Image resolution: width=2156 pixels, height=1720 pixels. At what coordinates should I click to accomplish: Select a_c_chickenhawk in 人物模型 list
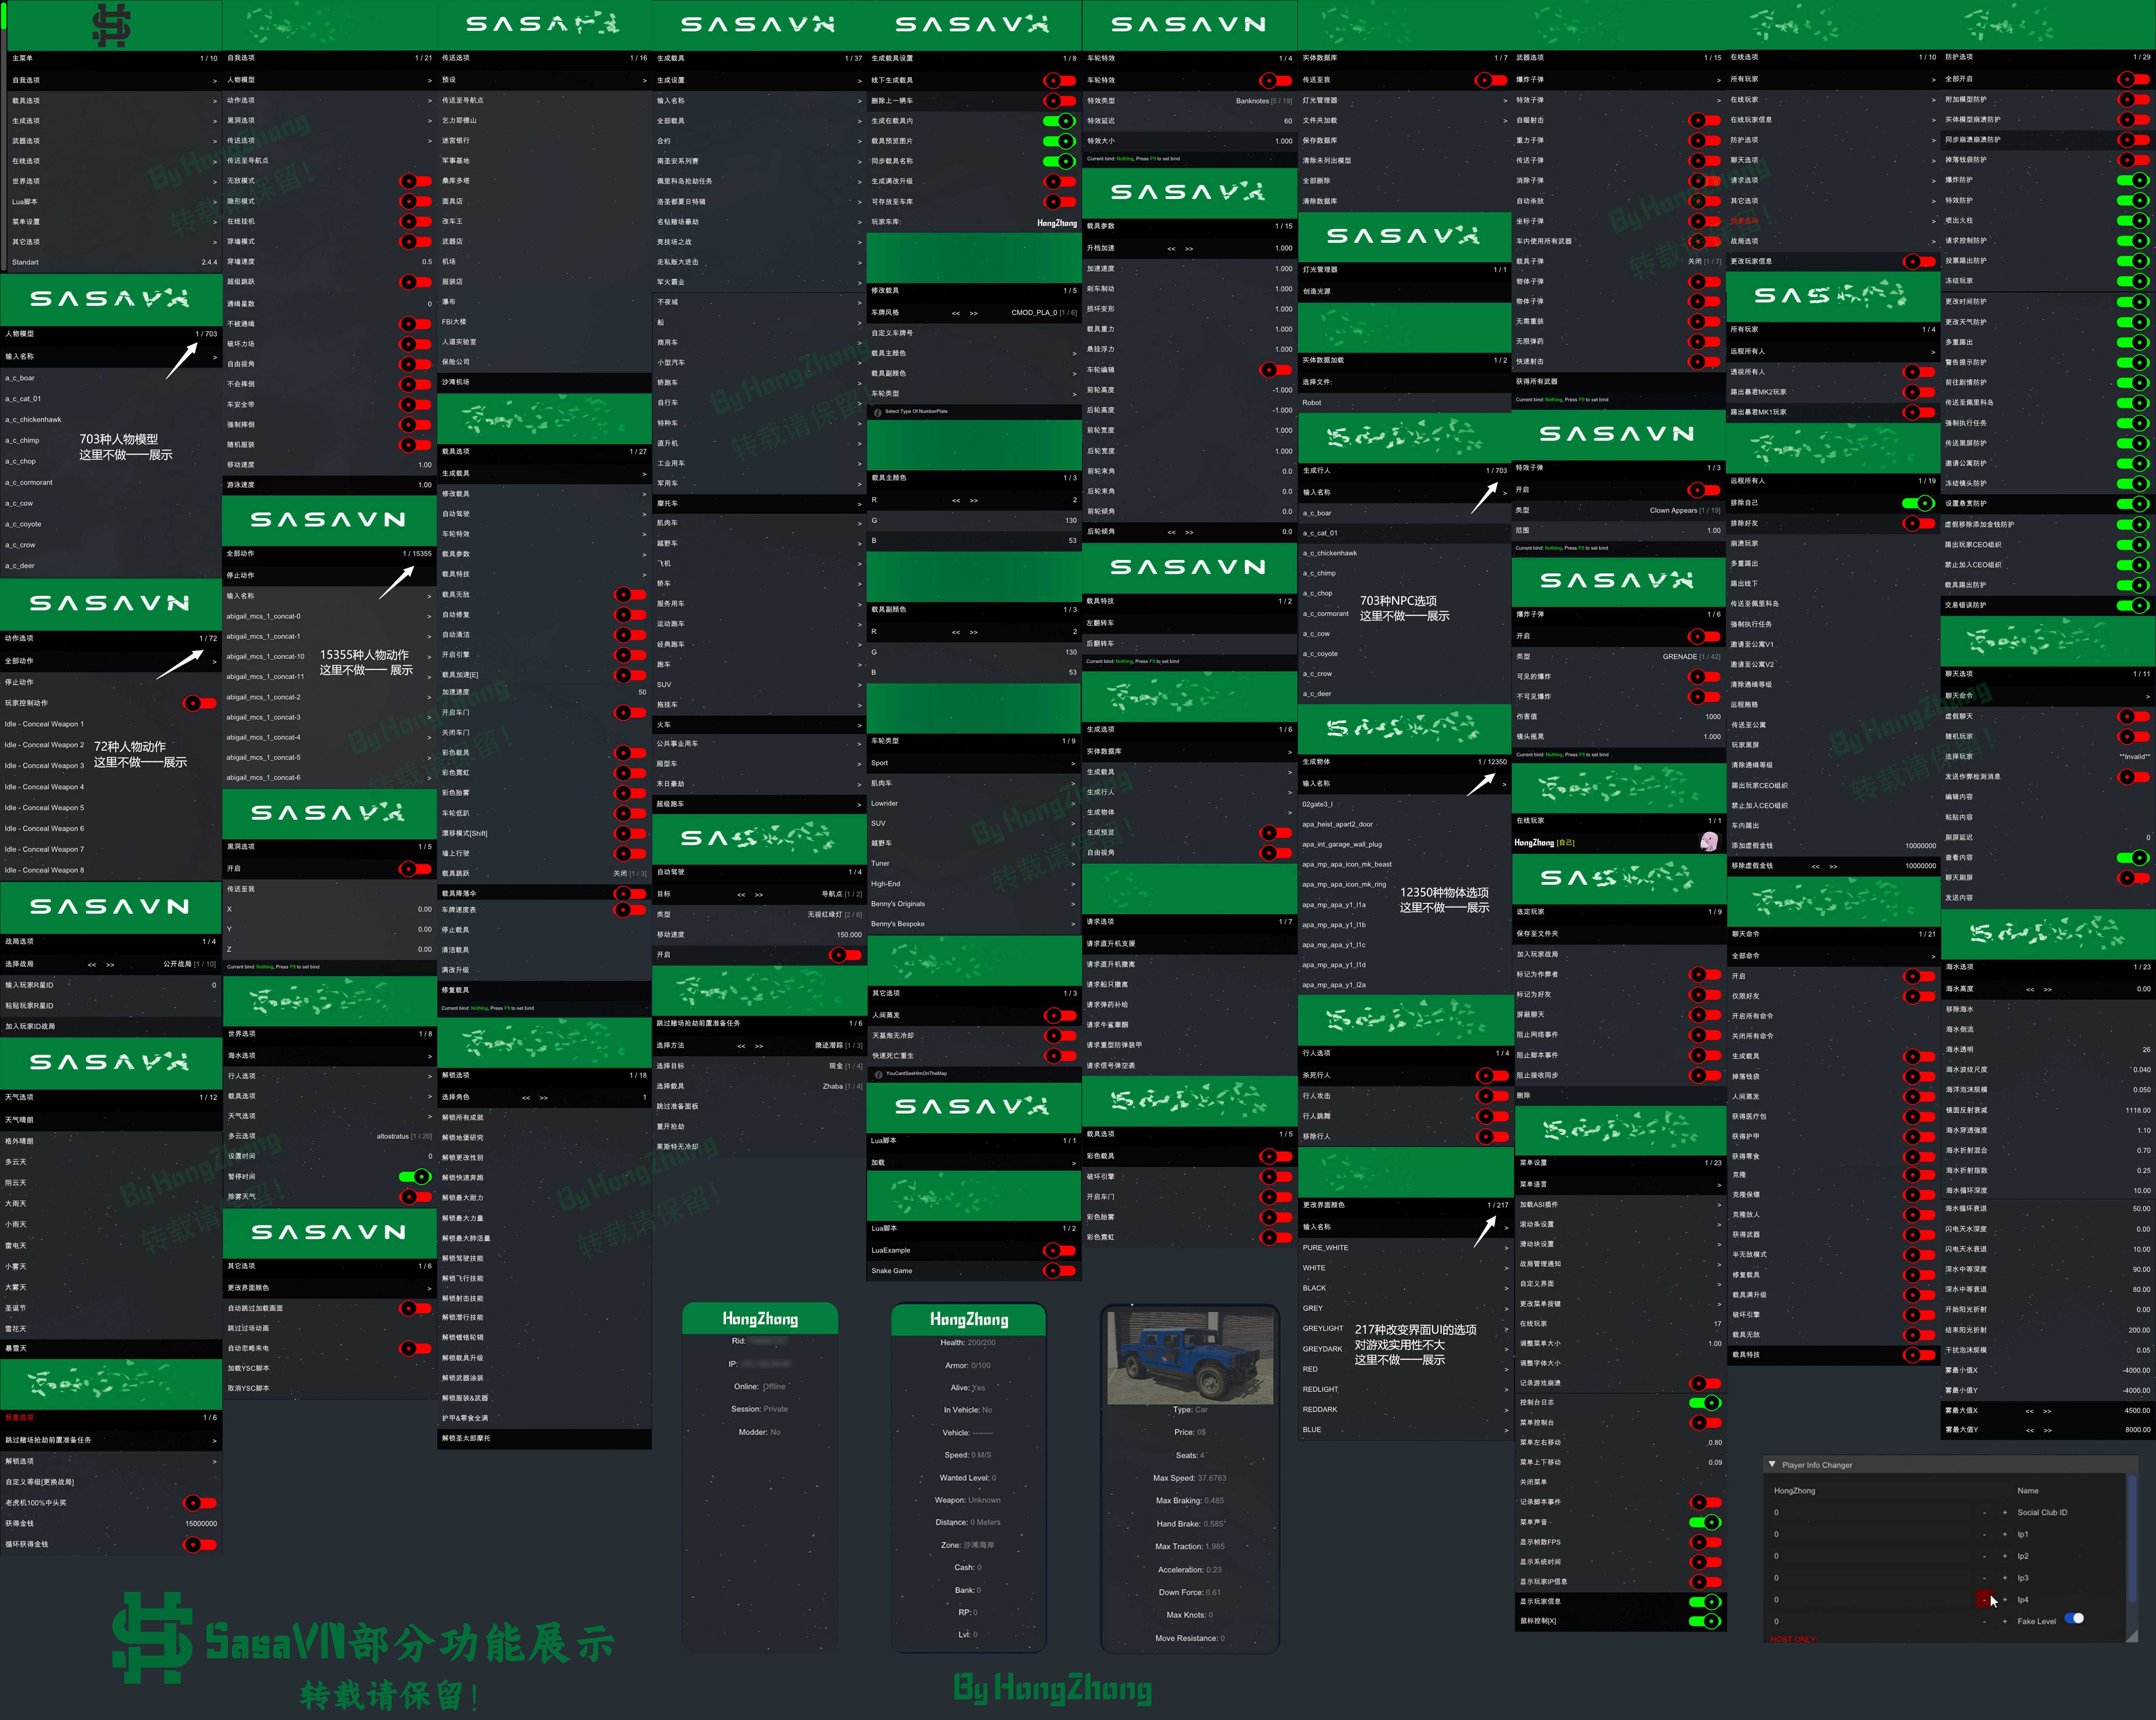111,420
